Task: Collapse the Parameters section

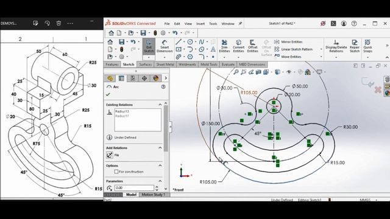Action: tap(160, 181)
